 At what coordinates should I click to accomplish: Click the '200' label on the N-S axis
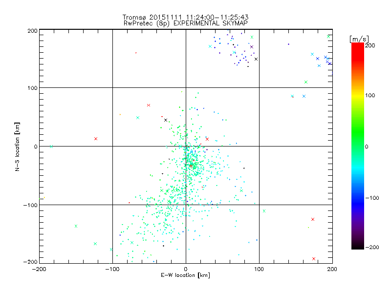[x=32, y=31]
